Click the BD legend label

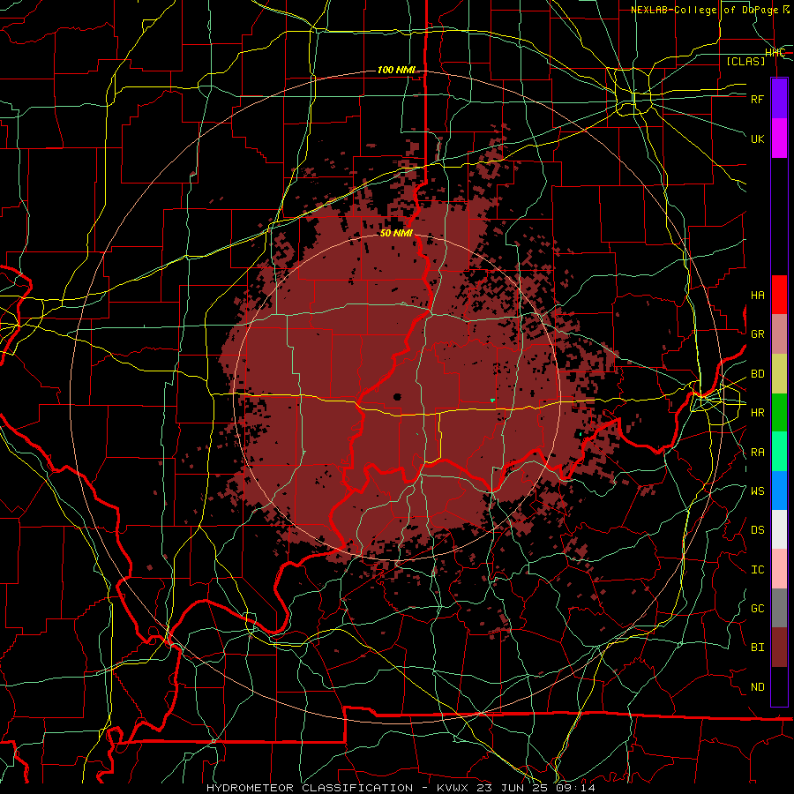pyautogui.click(x=757, y=374)
